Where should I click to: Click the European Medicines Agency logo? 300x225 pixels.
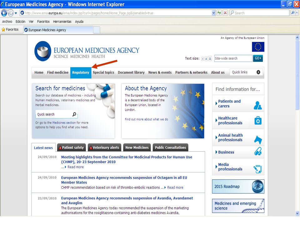(87, 51)
